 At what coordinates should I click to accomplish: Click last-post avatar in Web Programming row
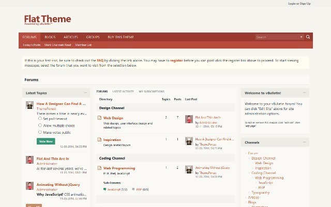189,169
